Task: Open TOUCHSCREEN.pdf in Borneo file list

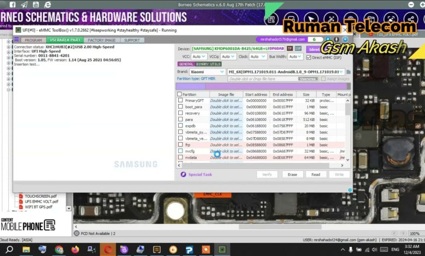Action: [x=41, y=196]
